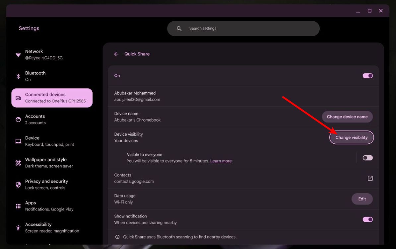This screenshot has width=396, height=249.
Task: Click the Device keyboard icon in sidebar
Action: tap(18, 141)
